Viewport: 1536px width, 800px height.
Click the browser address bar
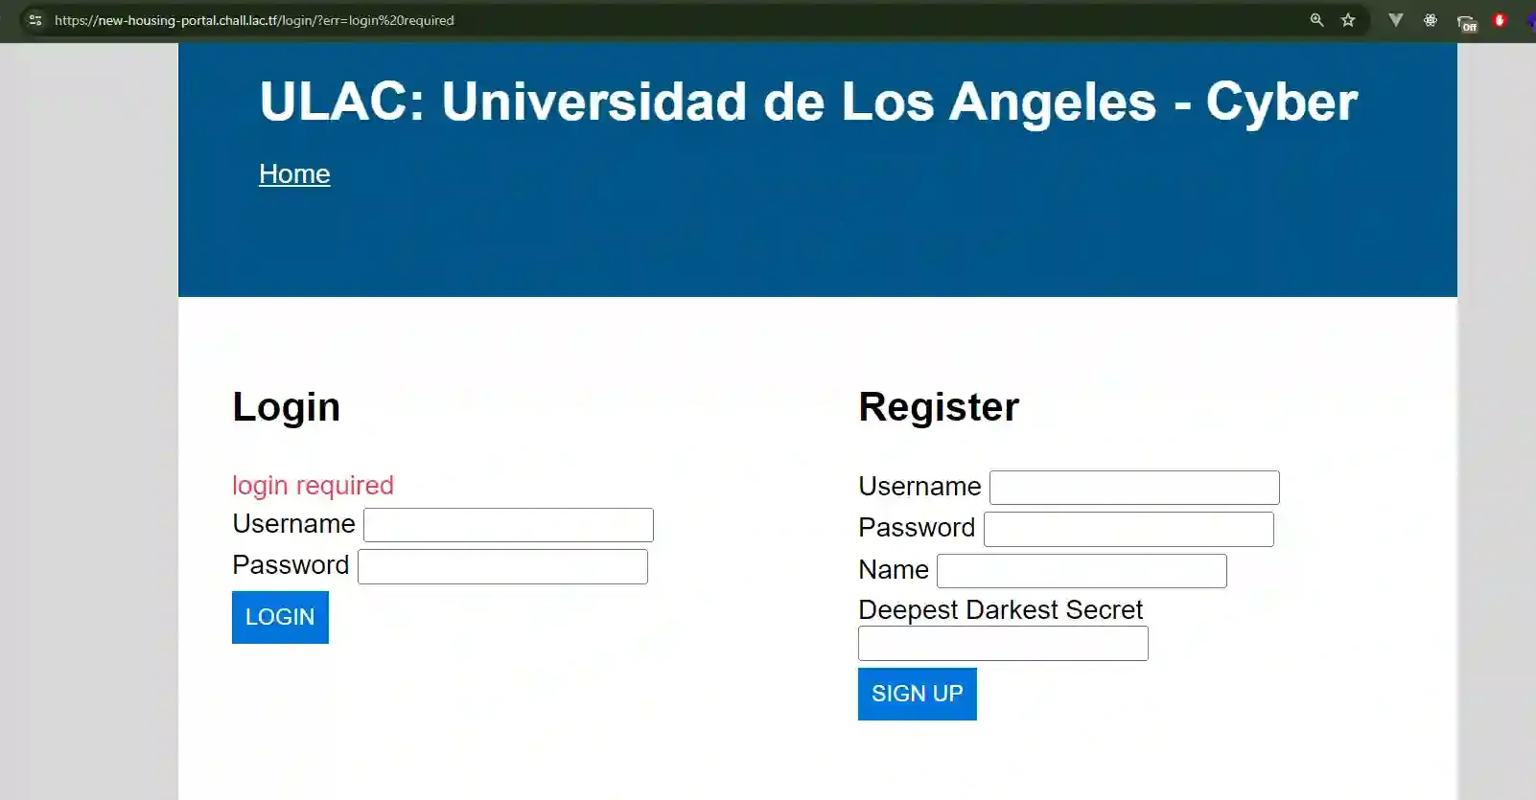coord(671,19)
